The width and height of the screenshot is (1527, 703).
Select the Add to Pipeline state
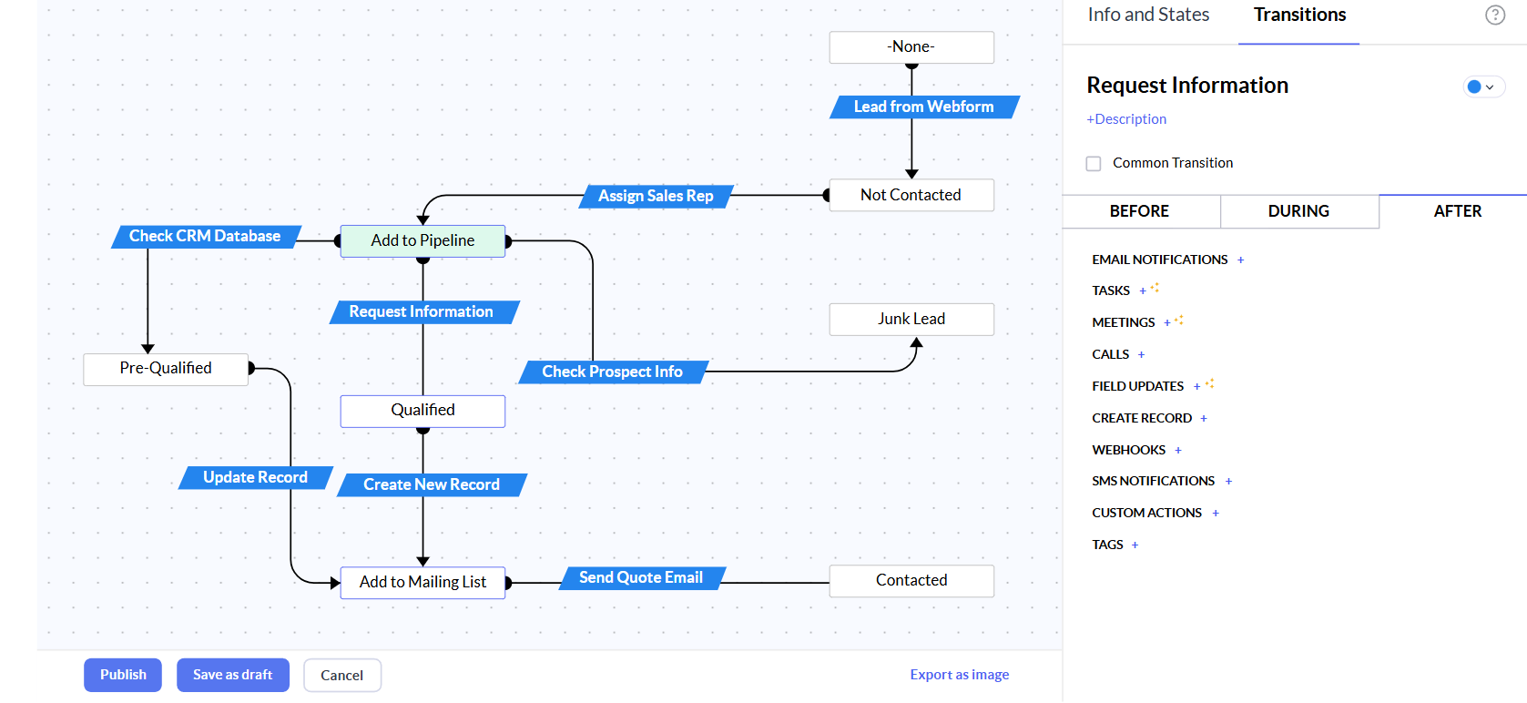(422, 241)
